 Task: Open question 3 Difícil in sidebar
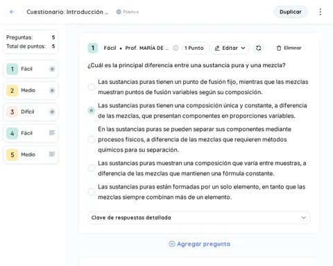pos(31,112)
